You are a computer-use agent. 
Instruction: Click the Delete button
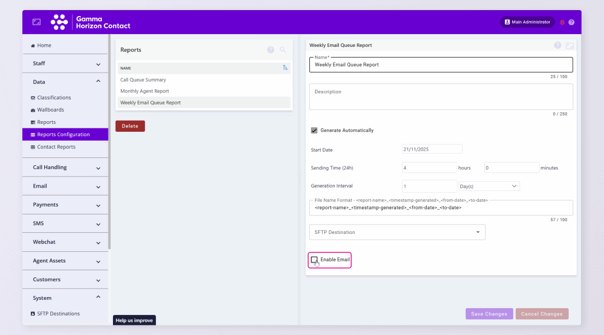(130, 126)
